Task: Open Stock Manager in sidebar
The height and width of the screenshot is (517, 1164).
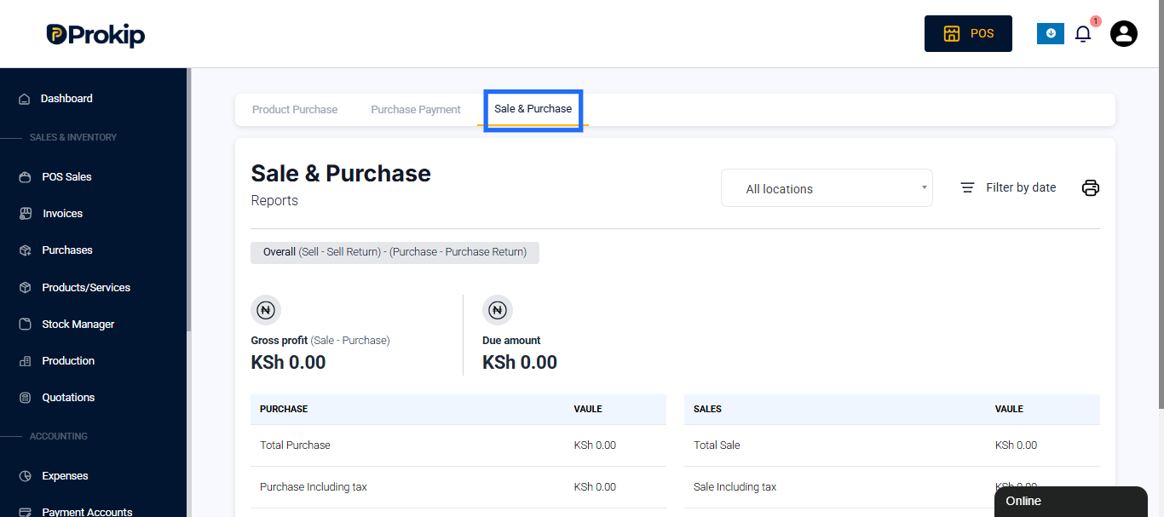Action: coord(78,325)
